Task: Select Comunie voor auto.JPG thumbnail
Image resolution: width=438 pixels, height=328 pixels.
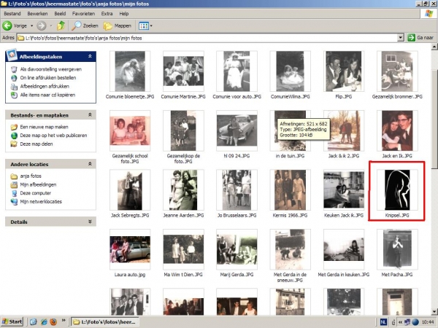Action: [237, 71]
